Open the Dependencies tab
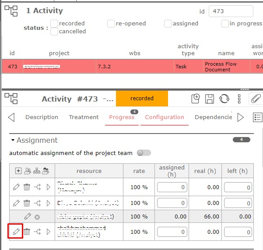Viewport: 263px width, 250px height. 214,117
